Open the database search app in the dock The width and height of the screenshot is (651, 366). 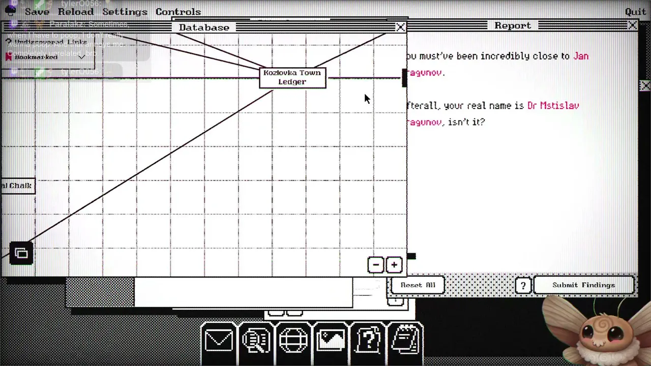click(256, 340)
